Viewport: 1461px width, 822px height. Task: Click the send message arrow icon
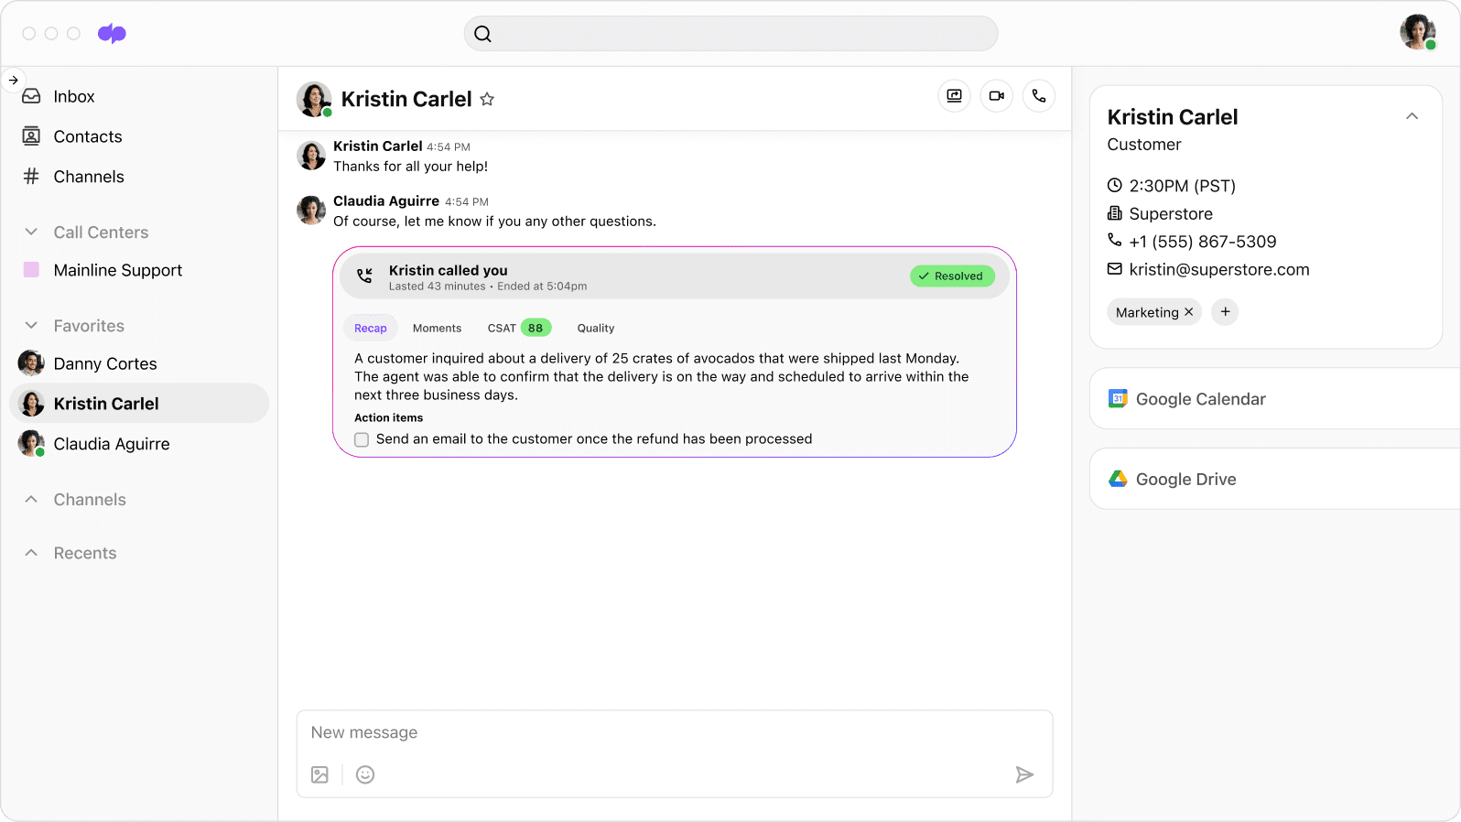coord(1024,775)
